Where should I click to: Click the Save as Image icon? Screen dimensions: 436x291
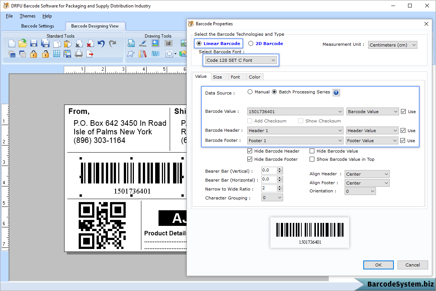click(x=67, y=54)
